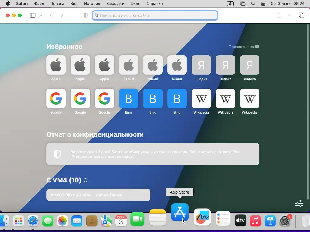Open Keynote from the Dock
The width and height of the screenshot is (310, 232).
coord(270,221)
